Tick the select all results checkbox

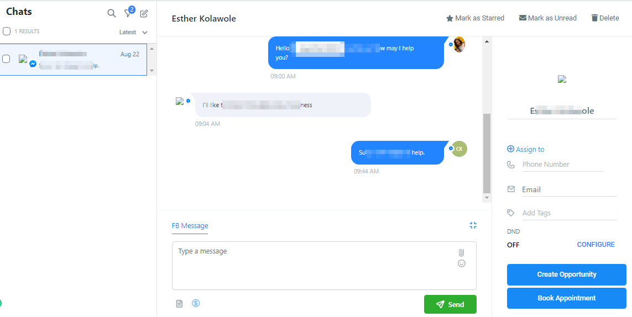click(7, 31)
